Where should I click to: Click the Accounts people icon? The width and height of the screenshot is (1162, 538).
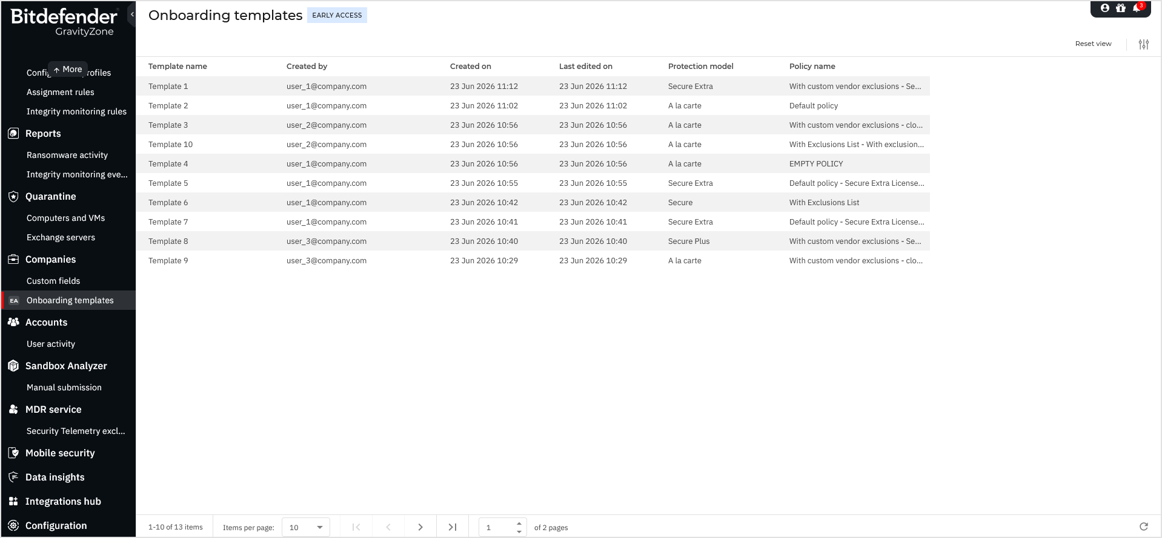pos(13,322)
